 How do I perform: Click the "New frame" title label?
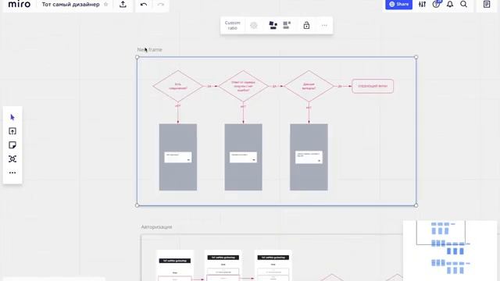pyautogui.click(x=149, y=50)
